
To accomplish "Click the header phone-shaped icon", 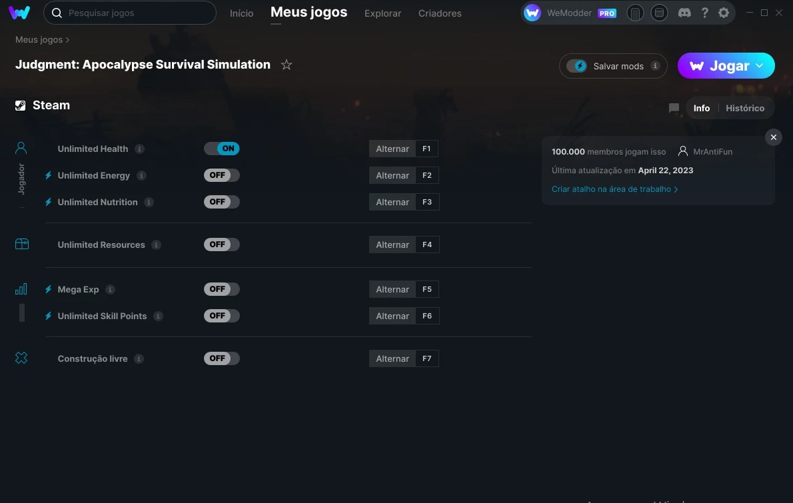I will 635,13.
